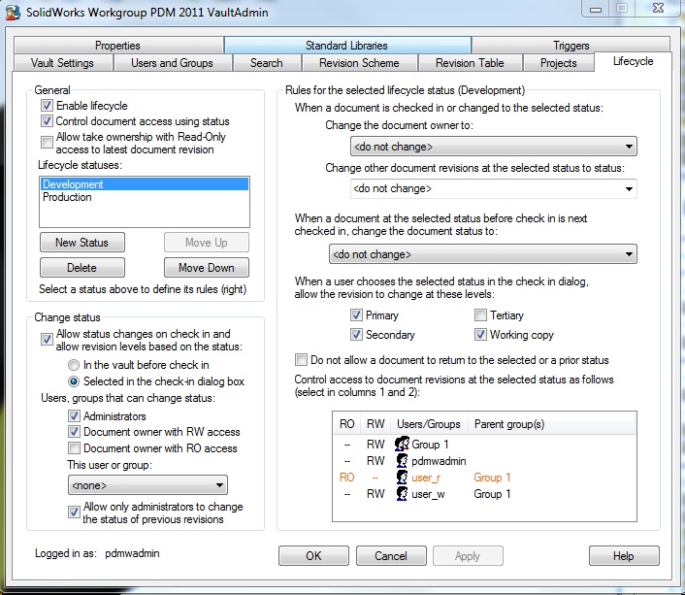
Task: Click the SolidWorks PDM title bar icon
Action: coord(13,13)
